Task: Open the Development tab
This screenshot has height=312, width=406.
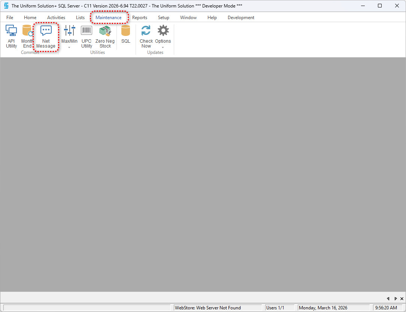Action: (241, 18)
